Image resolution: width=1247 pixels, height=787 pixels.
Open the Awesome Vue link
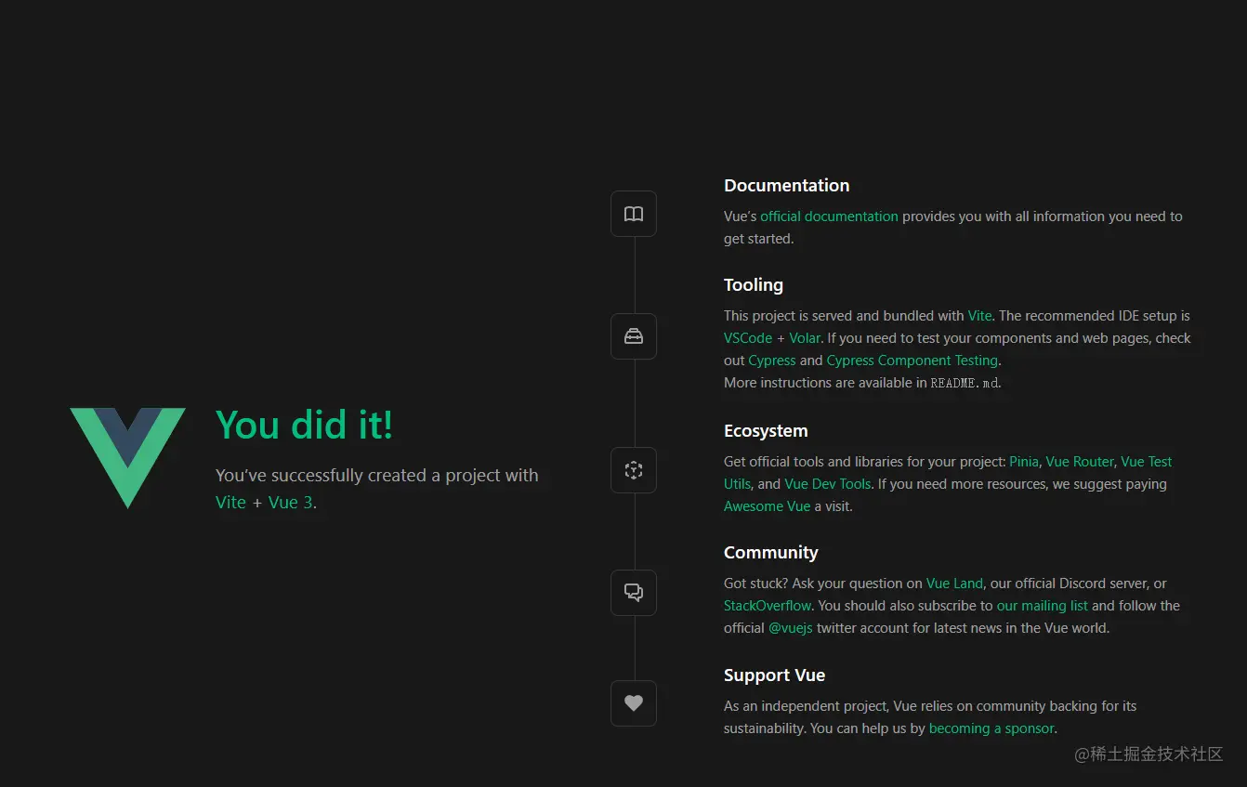coord(767,506)
